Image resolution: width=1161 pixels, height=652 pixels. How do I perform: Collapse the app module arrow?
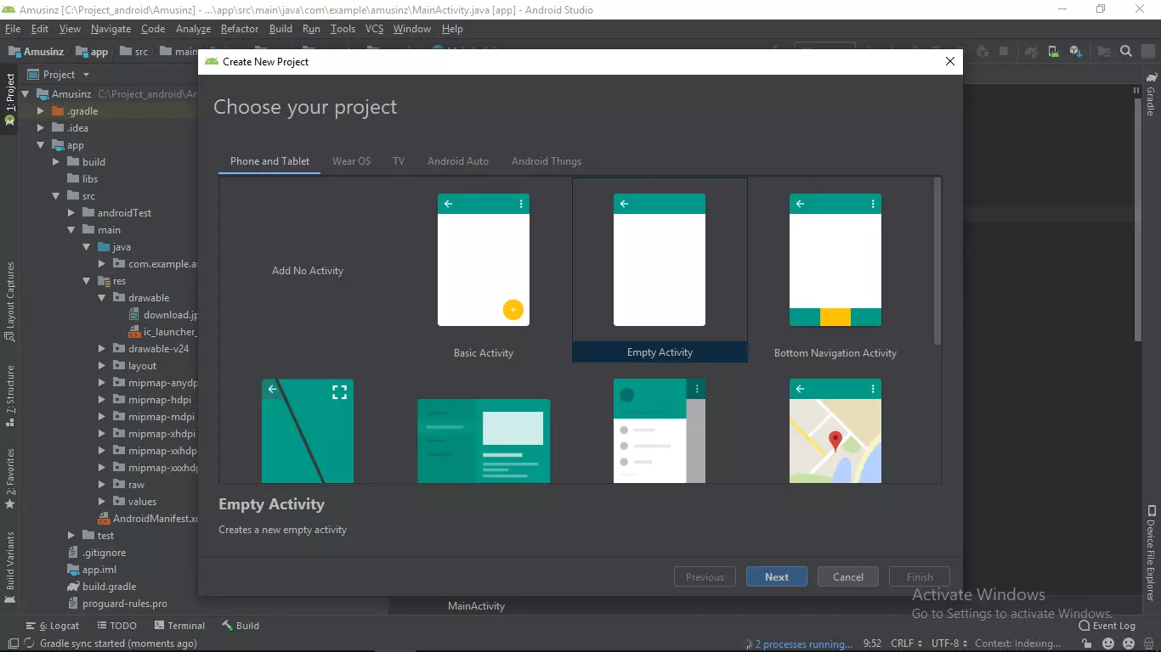40,145
